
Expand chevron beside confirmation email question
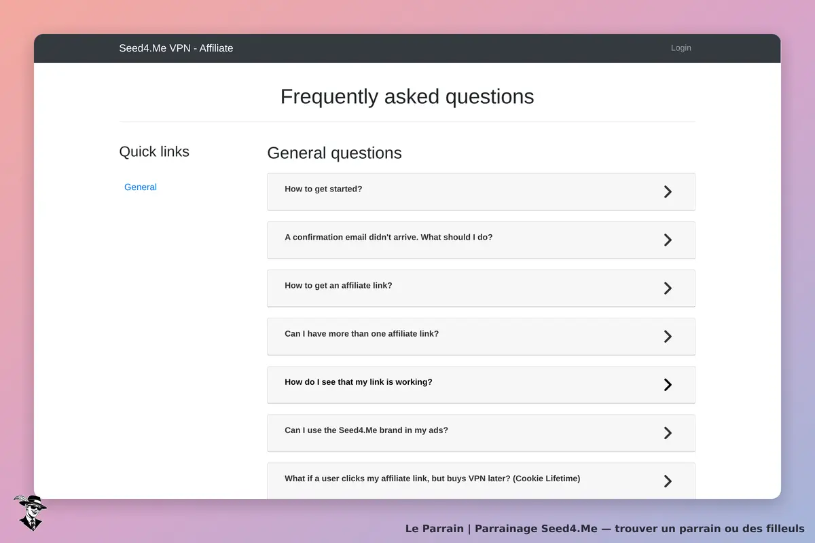(668, 240)
